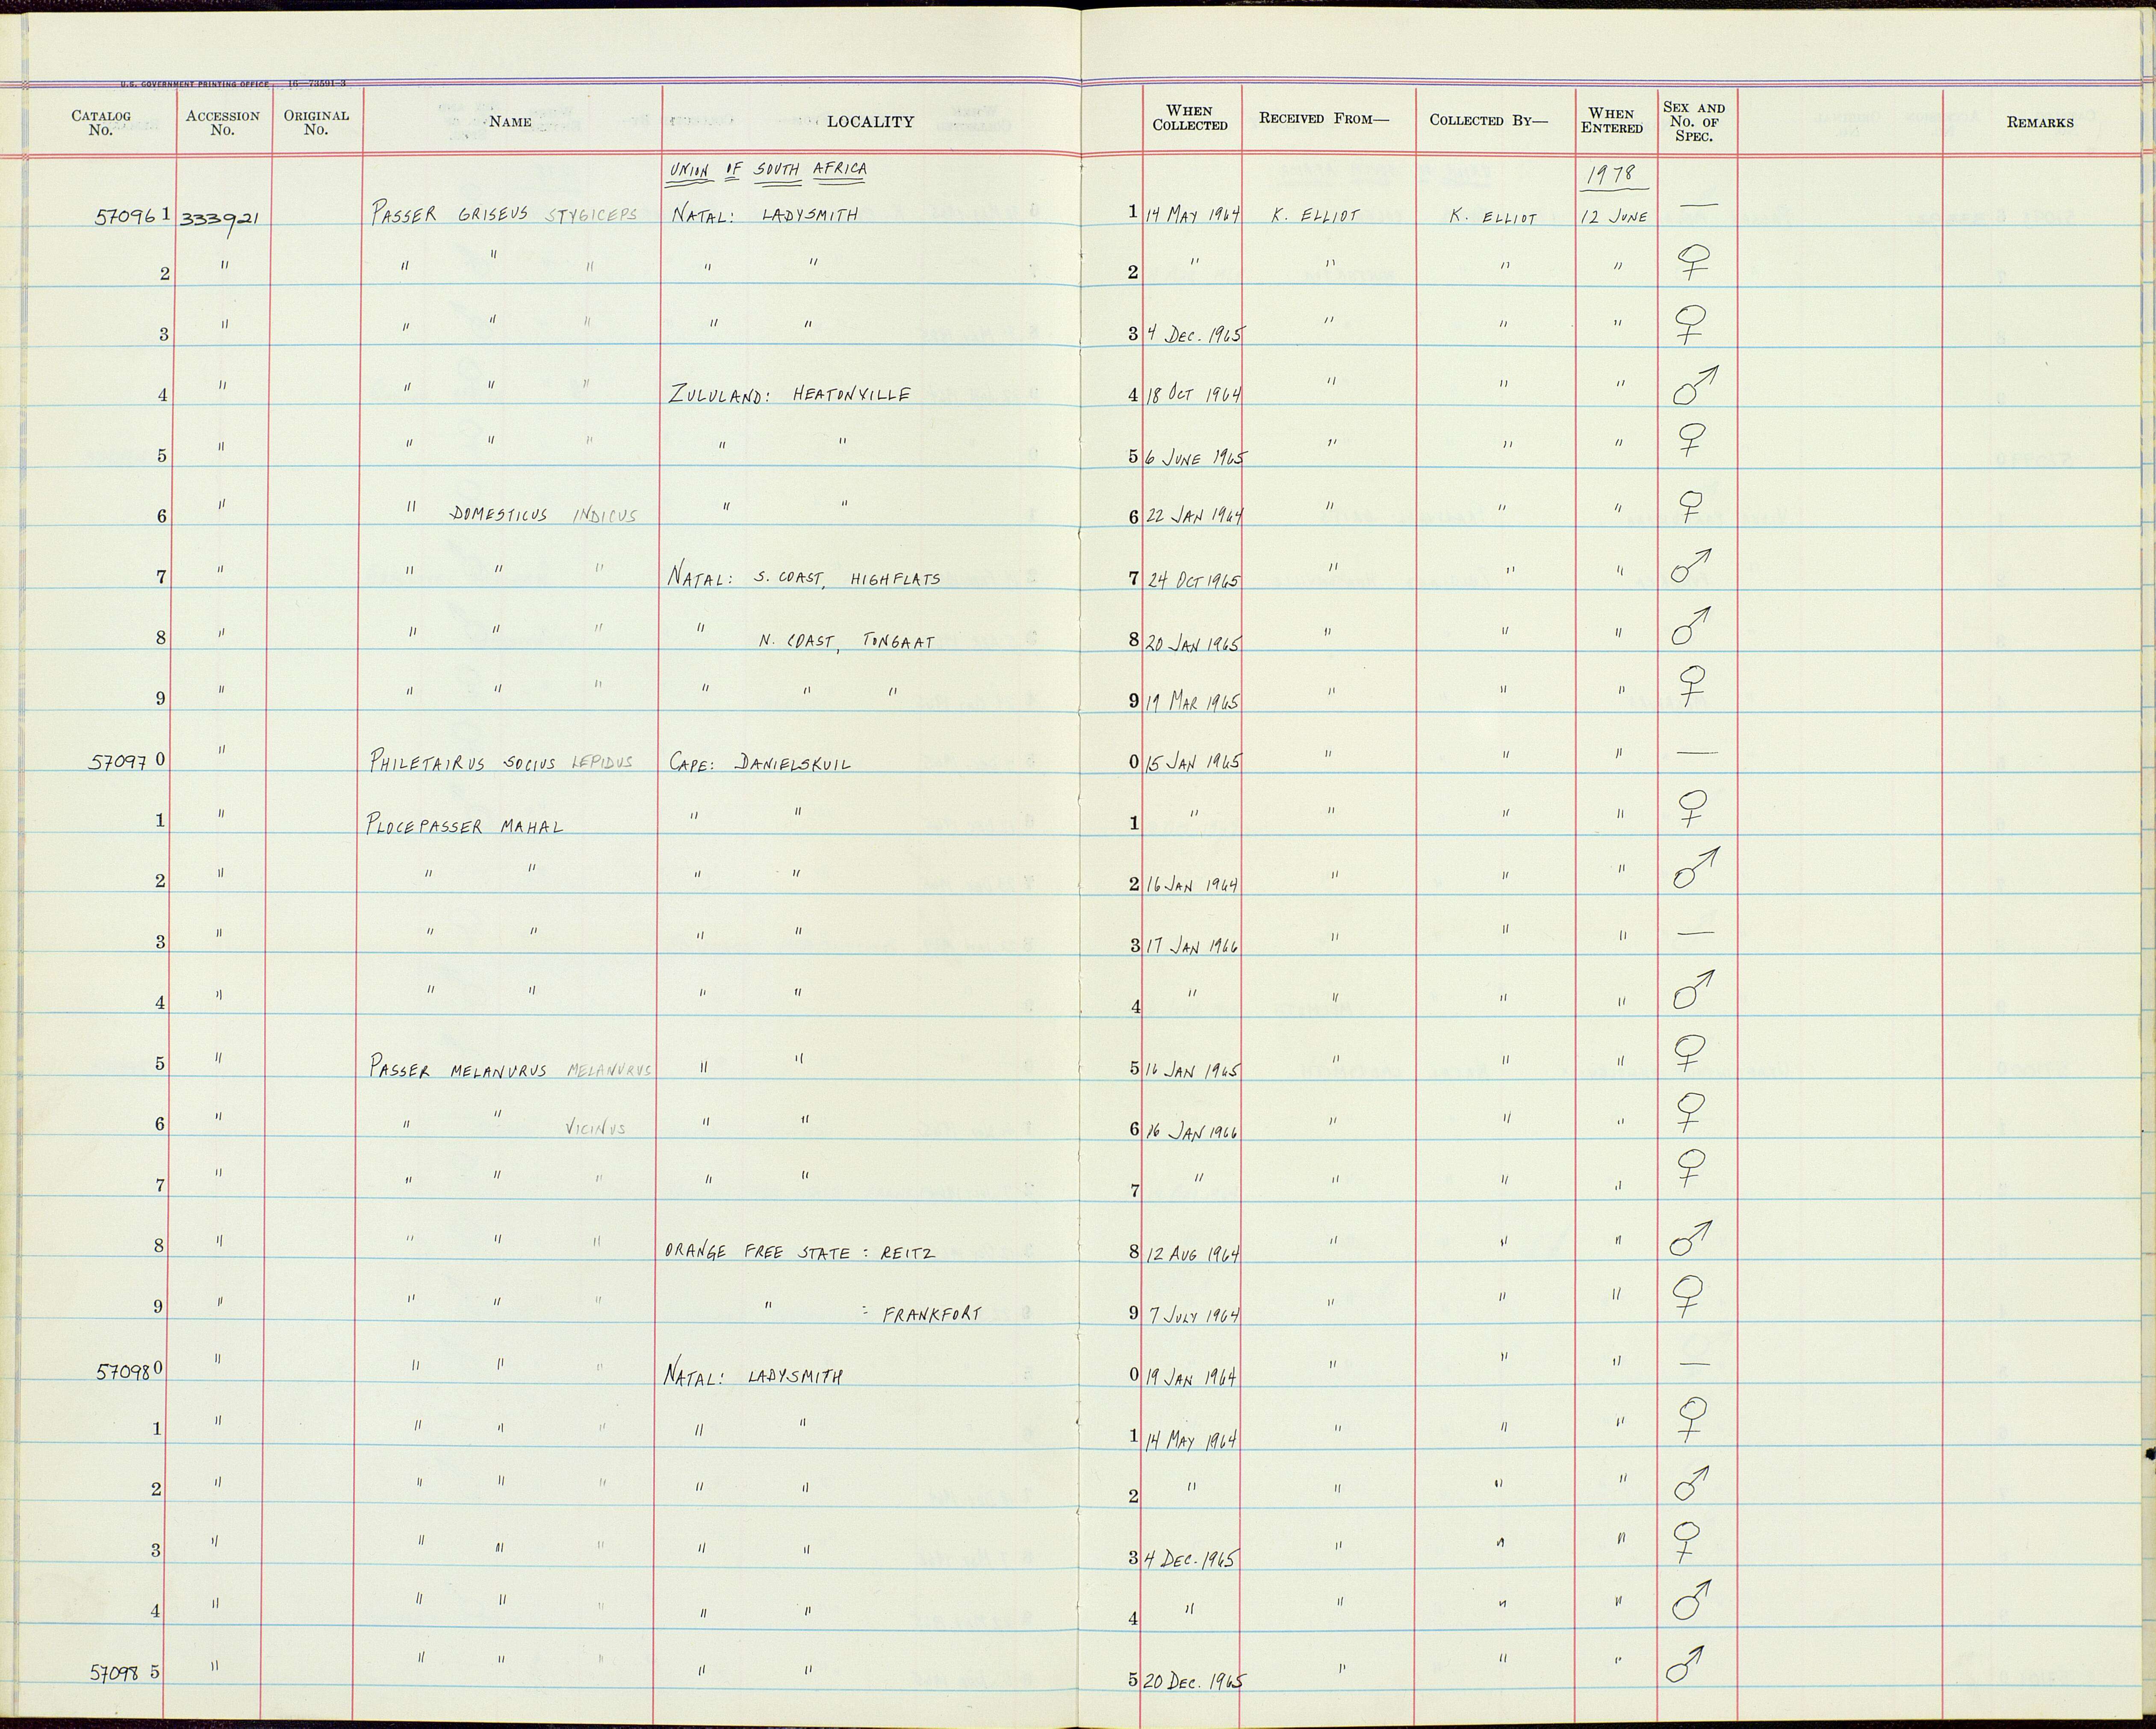Select the date '7 July 1964'
Screen dimensions: 2156x1729
click(1195, 1315)
